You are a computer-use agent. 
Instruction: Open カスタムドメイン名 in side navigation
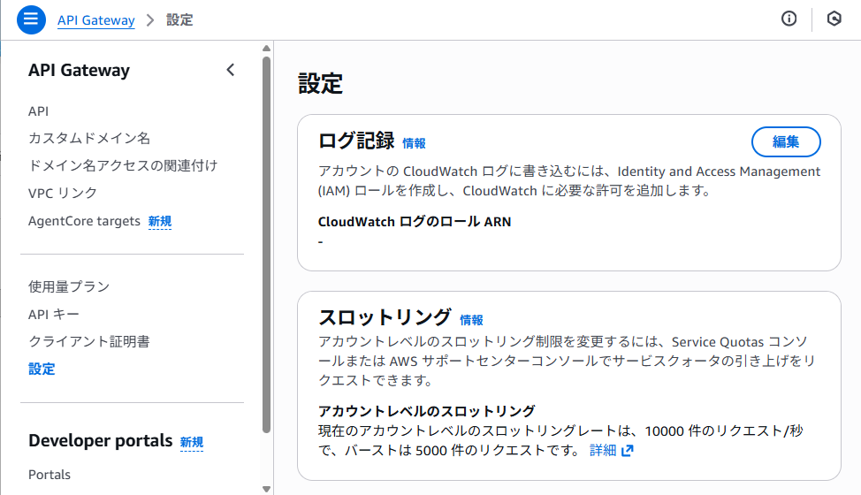coord(89,138)
